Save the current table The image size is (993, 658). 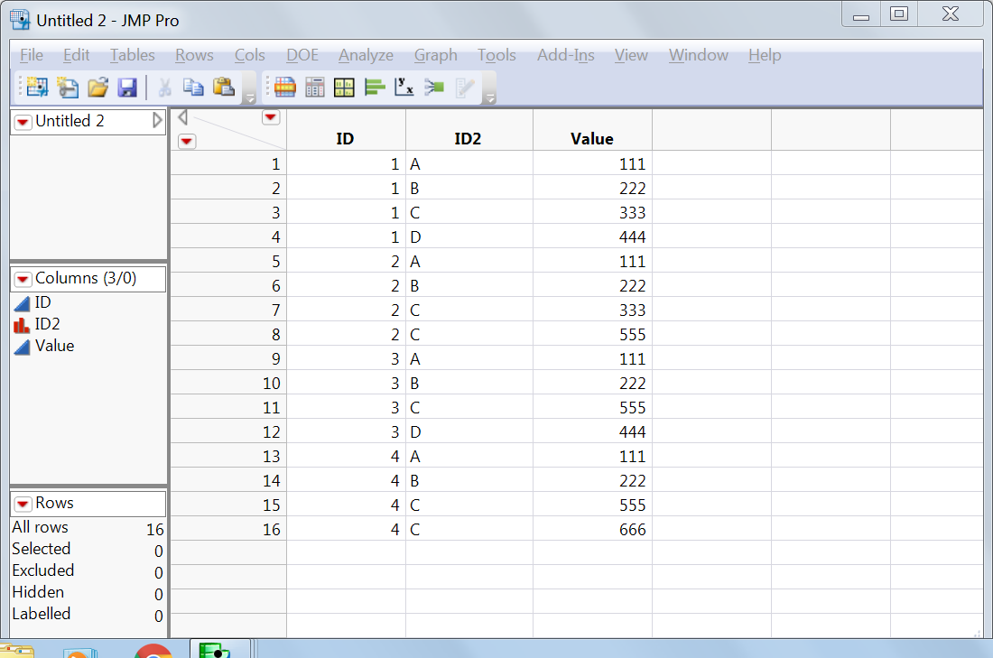(x=127, y=87)
